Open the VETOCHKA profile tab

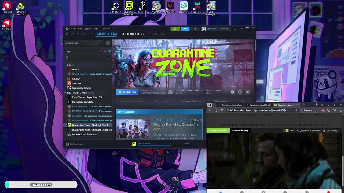pos(156,34)
